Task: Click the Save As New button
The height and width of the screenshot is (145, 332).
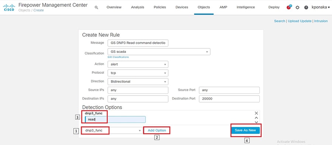Action: coord(246,130)
